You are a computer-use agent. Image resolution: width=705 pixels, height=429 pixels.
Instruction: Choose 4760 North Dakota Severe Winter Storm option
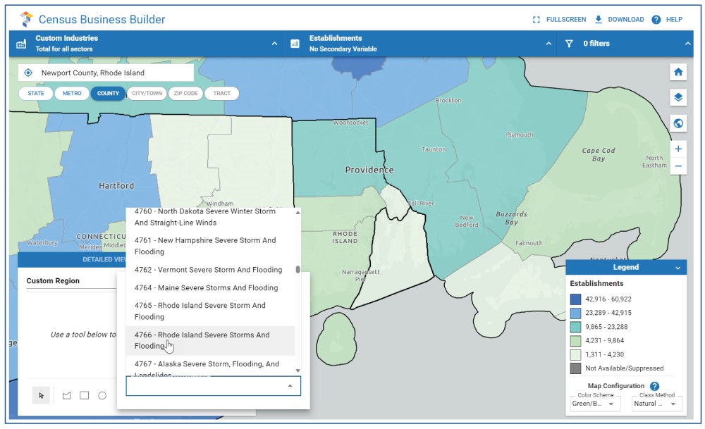tap(210, 217)
